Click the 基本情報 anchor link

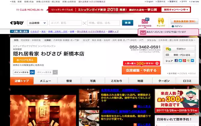point(172,73)
